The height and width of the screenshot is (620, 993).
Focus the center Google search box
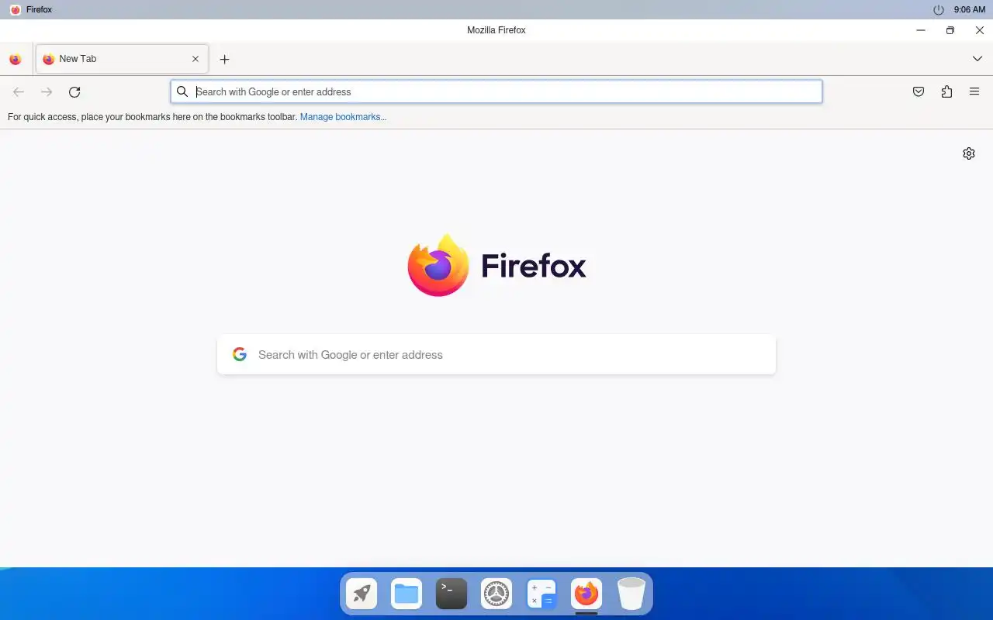496,354
